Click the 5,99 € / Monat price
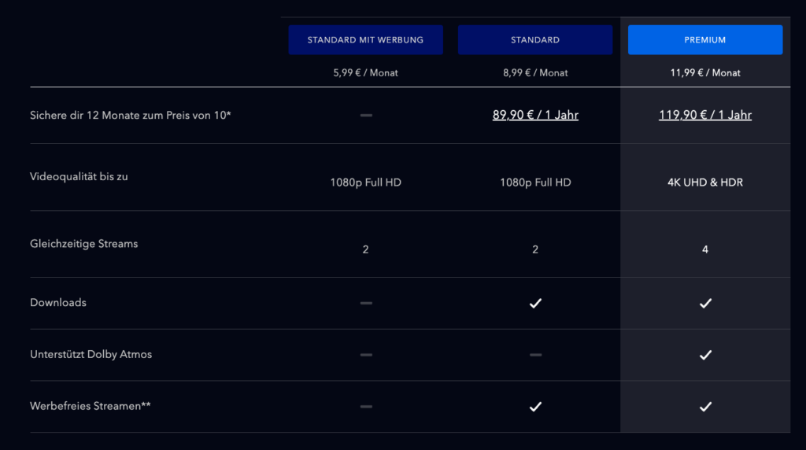Screen dimensions: 806x450 tap(365, 72)
